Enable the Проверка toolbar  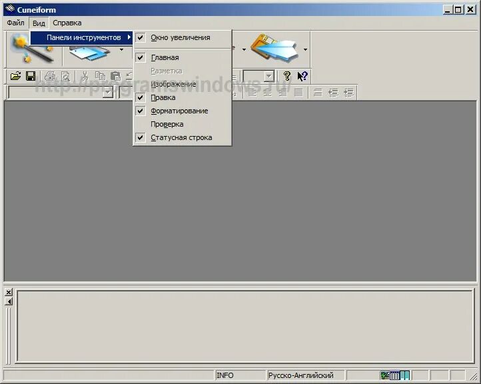tap(183, 124)
